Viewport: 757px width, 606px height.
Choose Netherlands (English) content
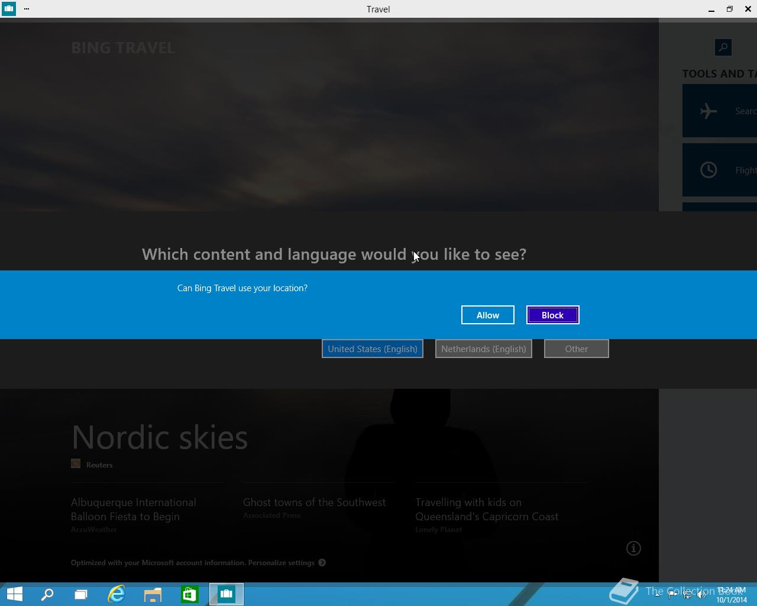tap(484, 349)
